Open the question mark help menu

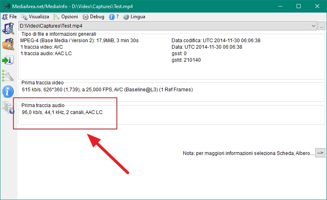114,17
